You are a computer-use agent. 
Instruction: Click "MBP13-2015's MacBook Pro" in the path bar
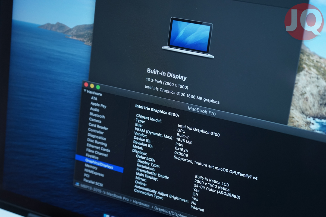point(104,192)
